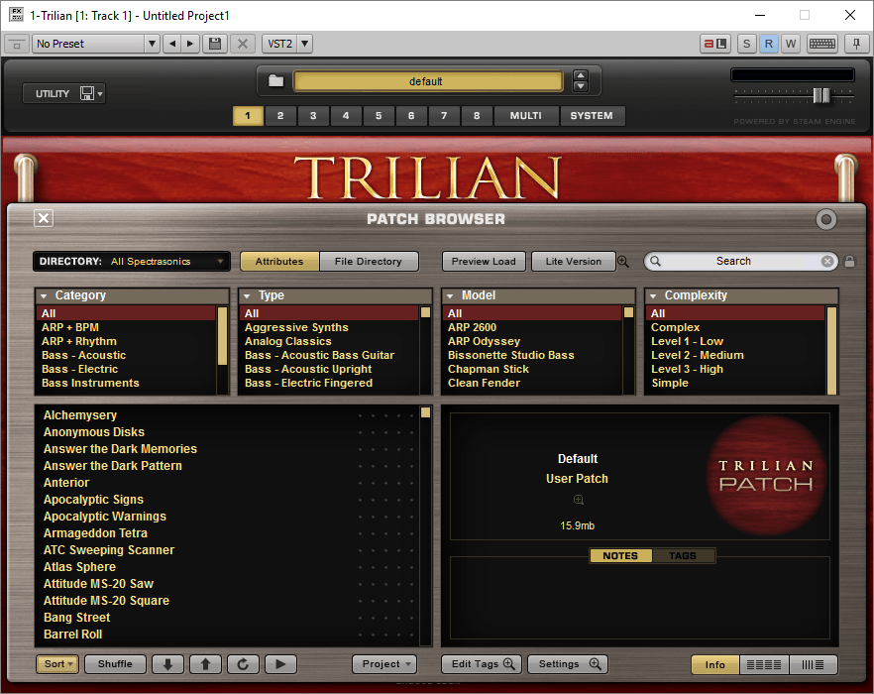Select Level 2 - Medium complexity
Screen dimensions: 874x694
tap(698, 355)
